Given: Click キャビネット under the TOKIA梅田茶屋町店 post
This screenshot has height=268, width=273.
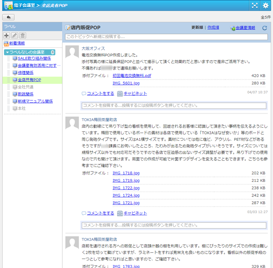Looking at the screenshot, I should 135,214.
